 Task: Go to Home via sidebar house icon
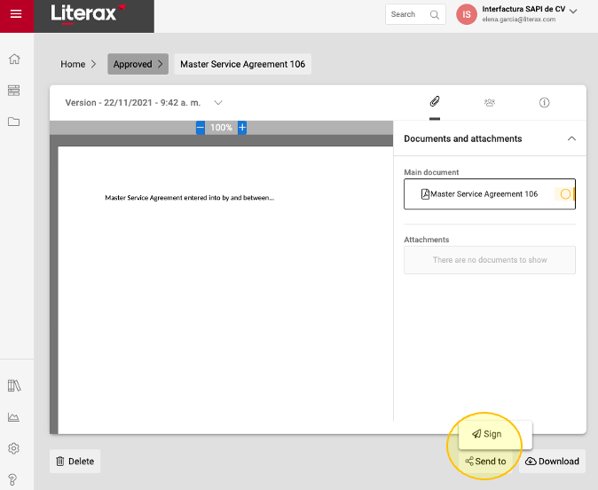click(14, 59)
